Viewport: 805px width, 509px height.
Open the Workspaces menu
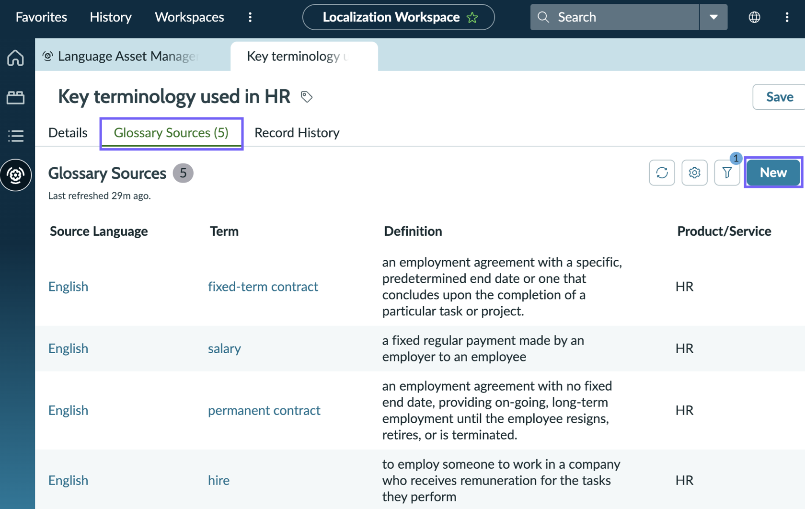(189, 17)
